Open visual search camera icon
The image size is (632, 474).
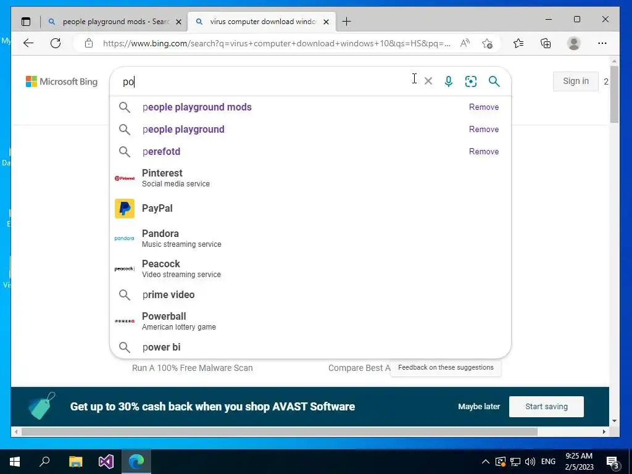pos(471,81)
